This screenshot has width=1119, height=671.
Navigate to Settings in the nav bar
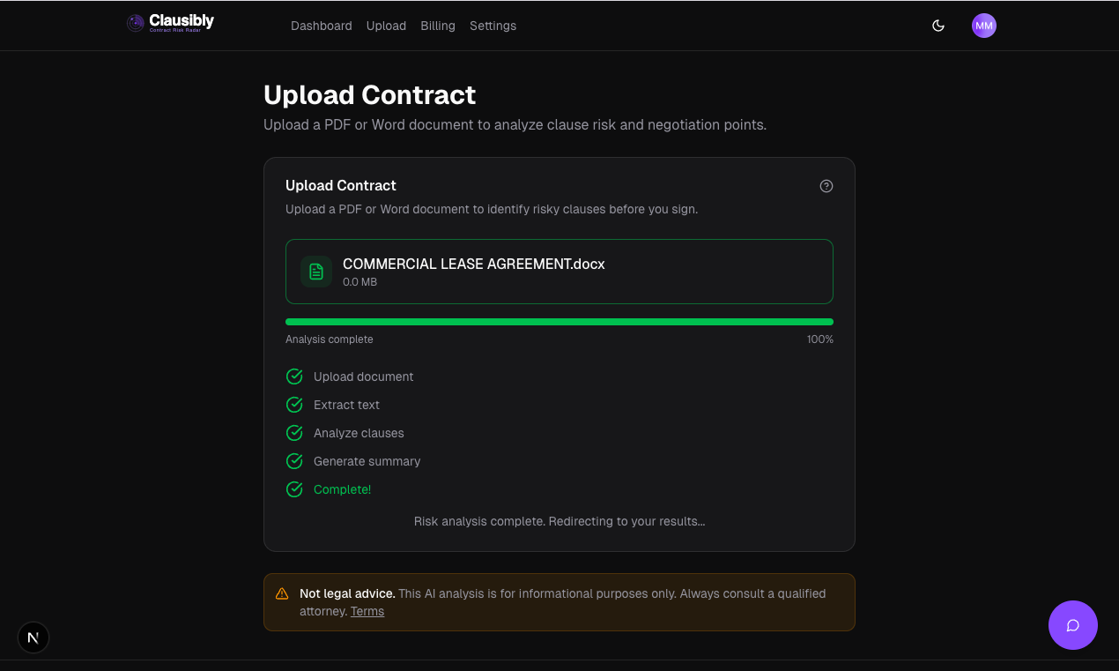tap(493, 26)
